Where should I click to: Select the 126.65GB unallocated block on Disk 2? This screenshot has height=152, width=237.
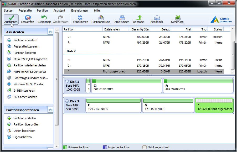tap(214, 105)
